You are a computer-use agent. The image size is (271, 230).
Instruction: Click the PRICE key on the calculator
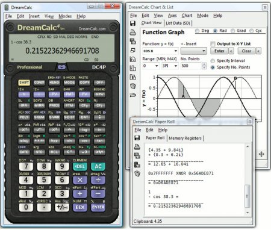(54, 105)
